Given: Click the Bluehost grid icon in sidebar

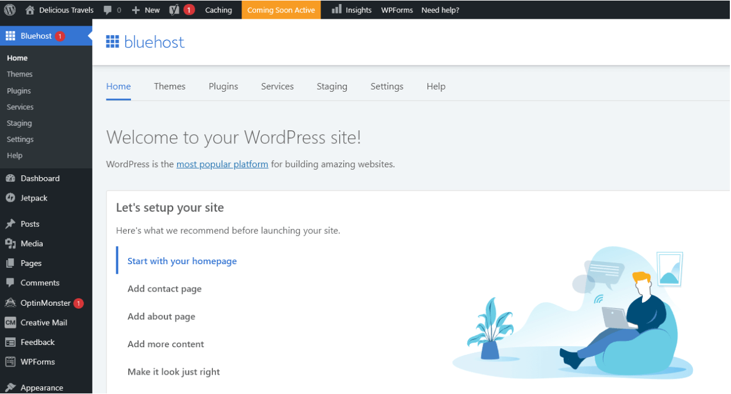Looking at the screenshot, I should click(x=10, y=36).
